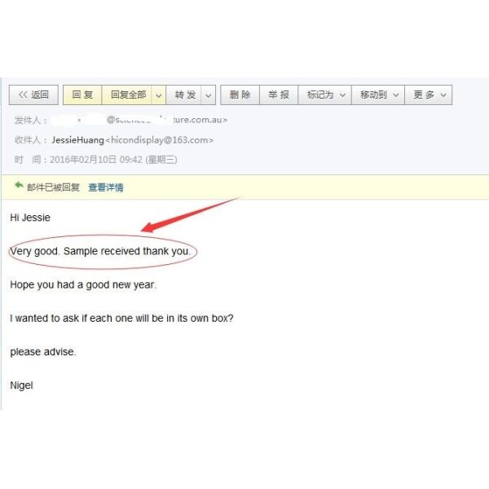Click the Nigel signature
This screenshot has height=489, width=489.
(x=21, y=385)
